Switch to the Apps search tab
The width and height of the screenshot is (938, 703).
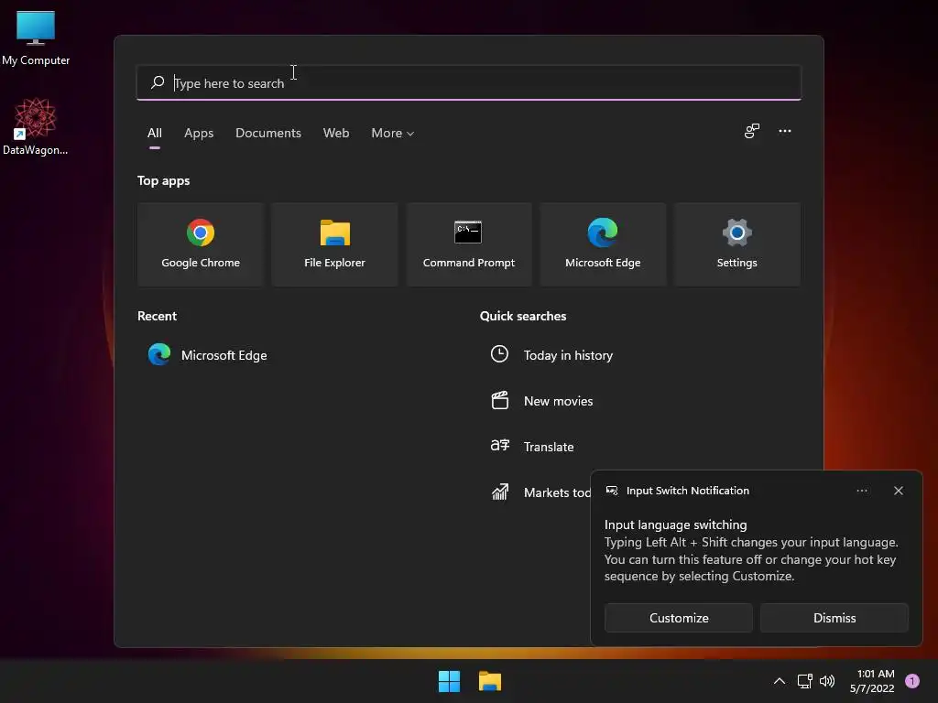tap(199, 134)
